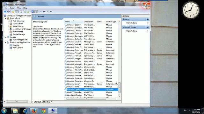Click the Computer Management taskbar icon
204x114 pixels.
53,111
